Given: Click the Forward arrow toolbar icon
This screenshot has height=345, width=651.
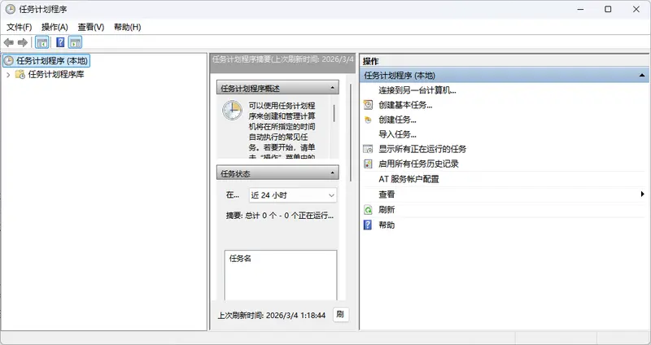Looking at the screenshot, I should coord(23,42).
